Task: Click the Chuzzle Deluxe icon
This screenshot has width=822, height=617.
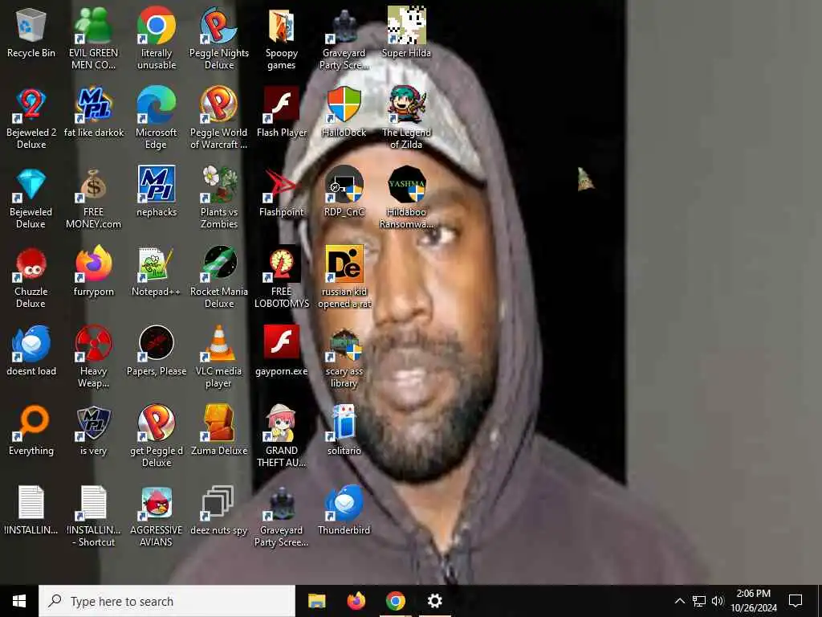Action: pyautogui.click(x=31, y=264)
